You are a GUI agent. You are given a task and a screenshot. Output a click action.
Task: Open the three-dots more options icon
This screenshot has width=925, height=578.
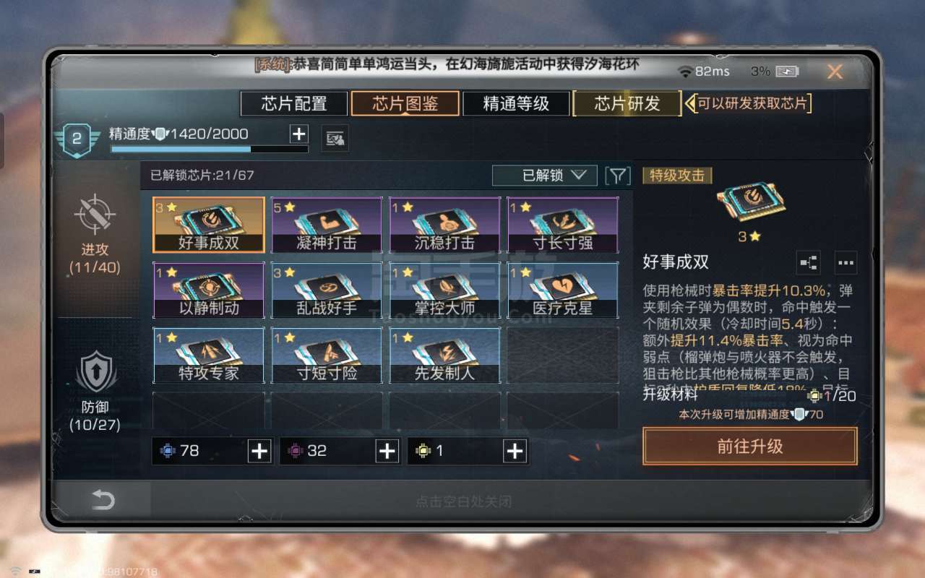tap(846, 262)
